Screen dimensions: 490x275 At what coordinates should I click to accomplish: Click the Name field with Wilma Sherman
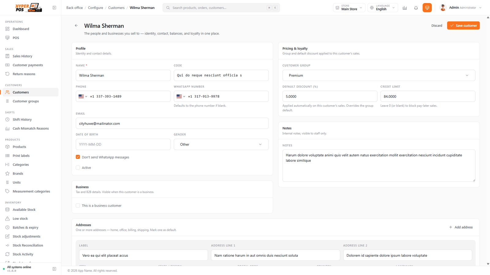point(123,75)
